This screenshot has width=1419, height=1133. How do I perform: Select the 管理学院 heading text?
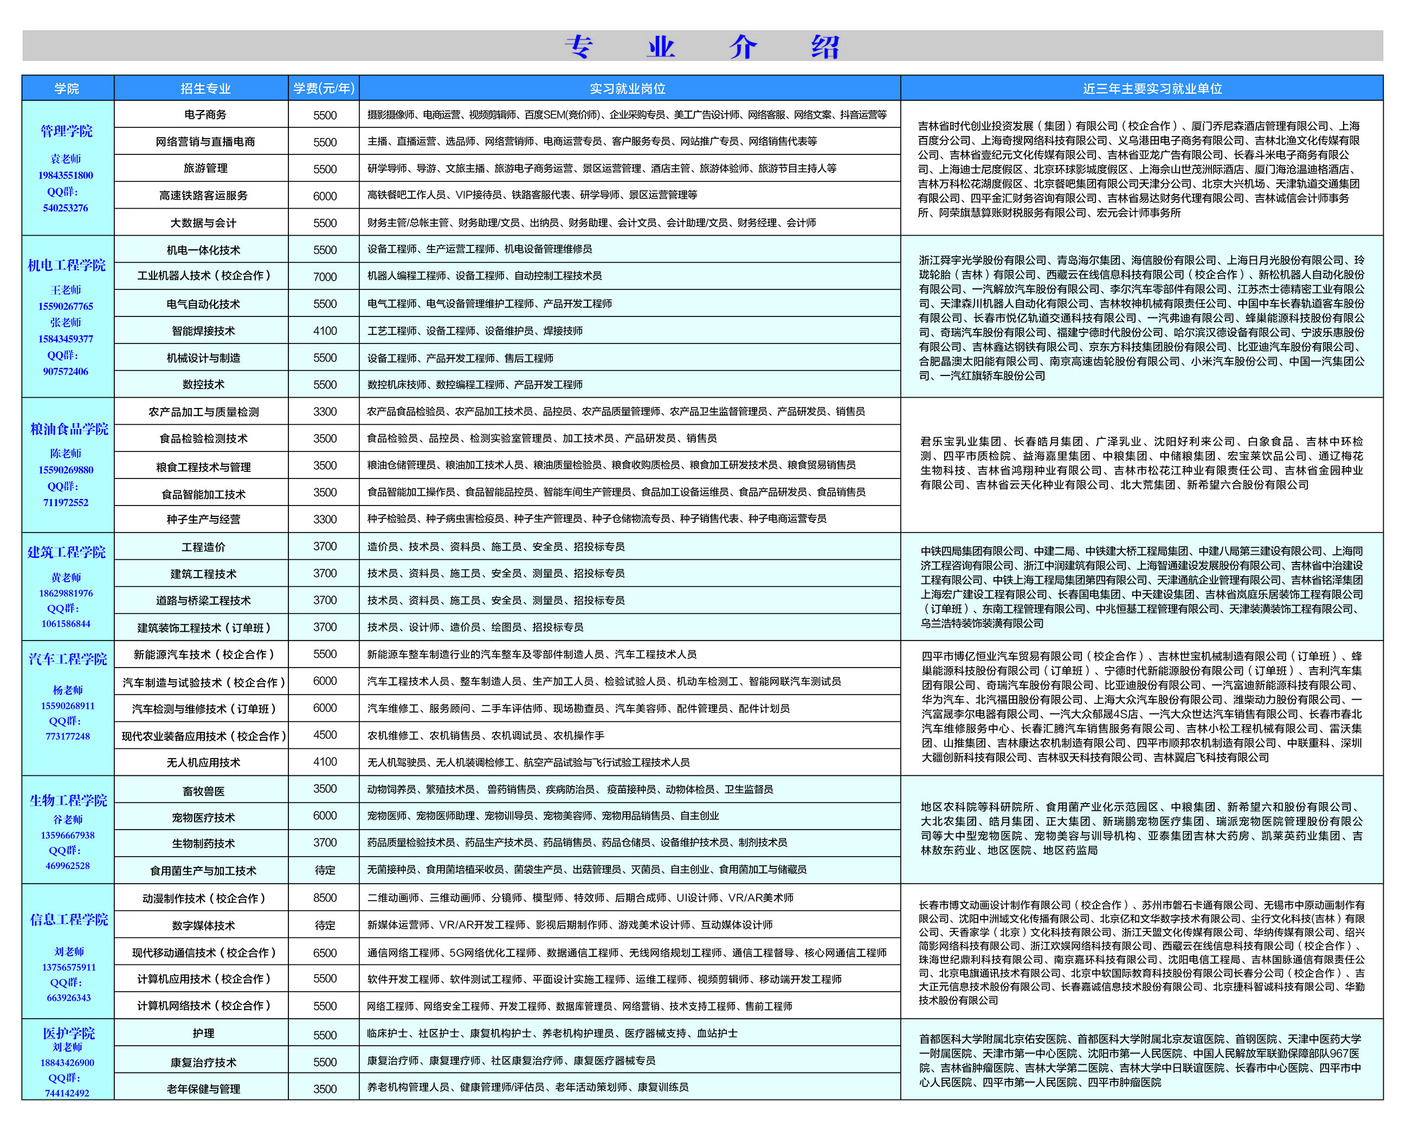tap(67, 132)
